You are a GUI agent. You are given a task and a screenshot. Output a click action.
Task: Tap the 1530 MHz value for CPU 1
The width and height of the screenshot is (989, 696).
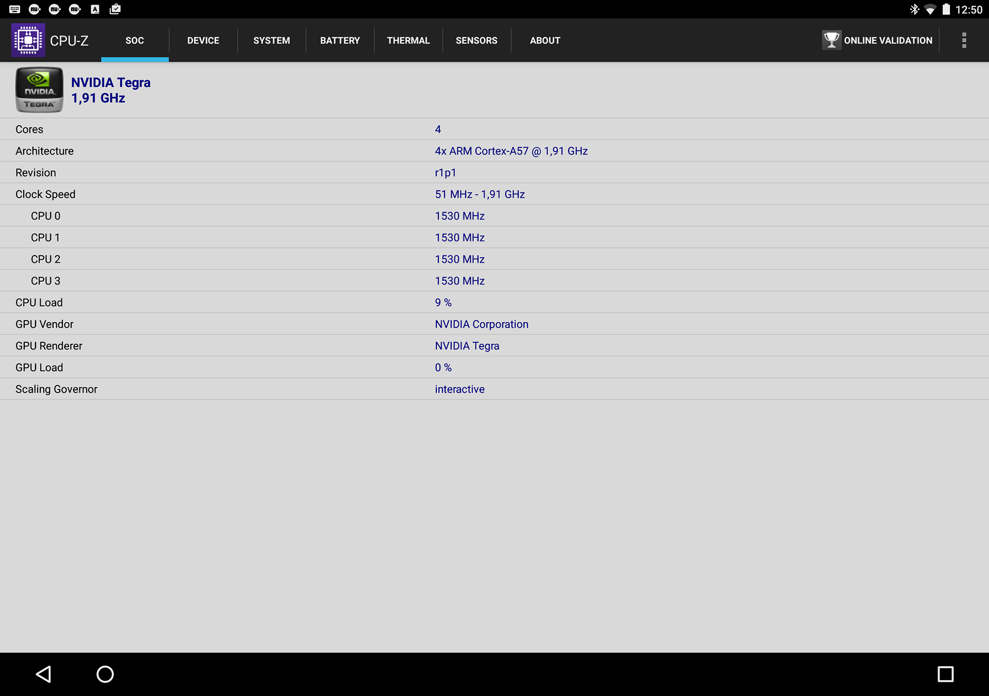coord(459,238)
